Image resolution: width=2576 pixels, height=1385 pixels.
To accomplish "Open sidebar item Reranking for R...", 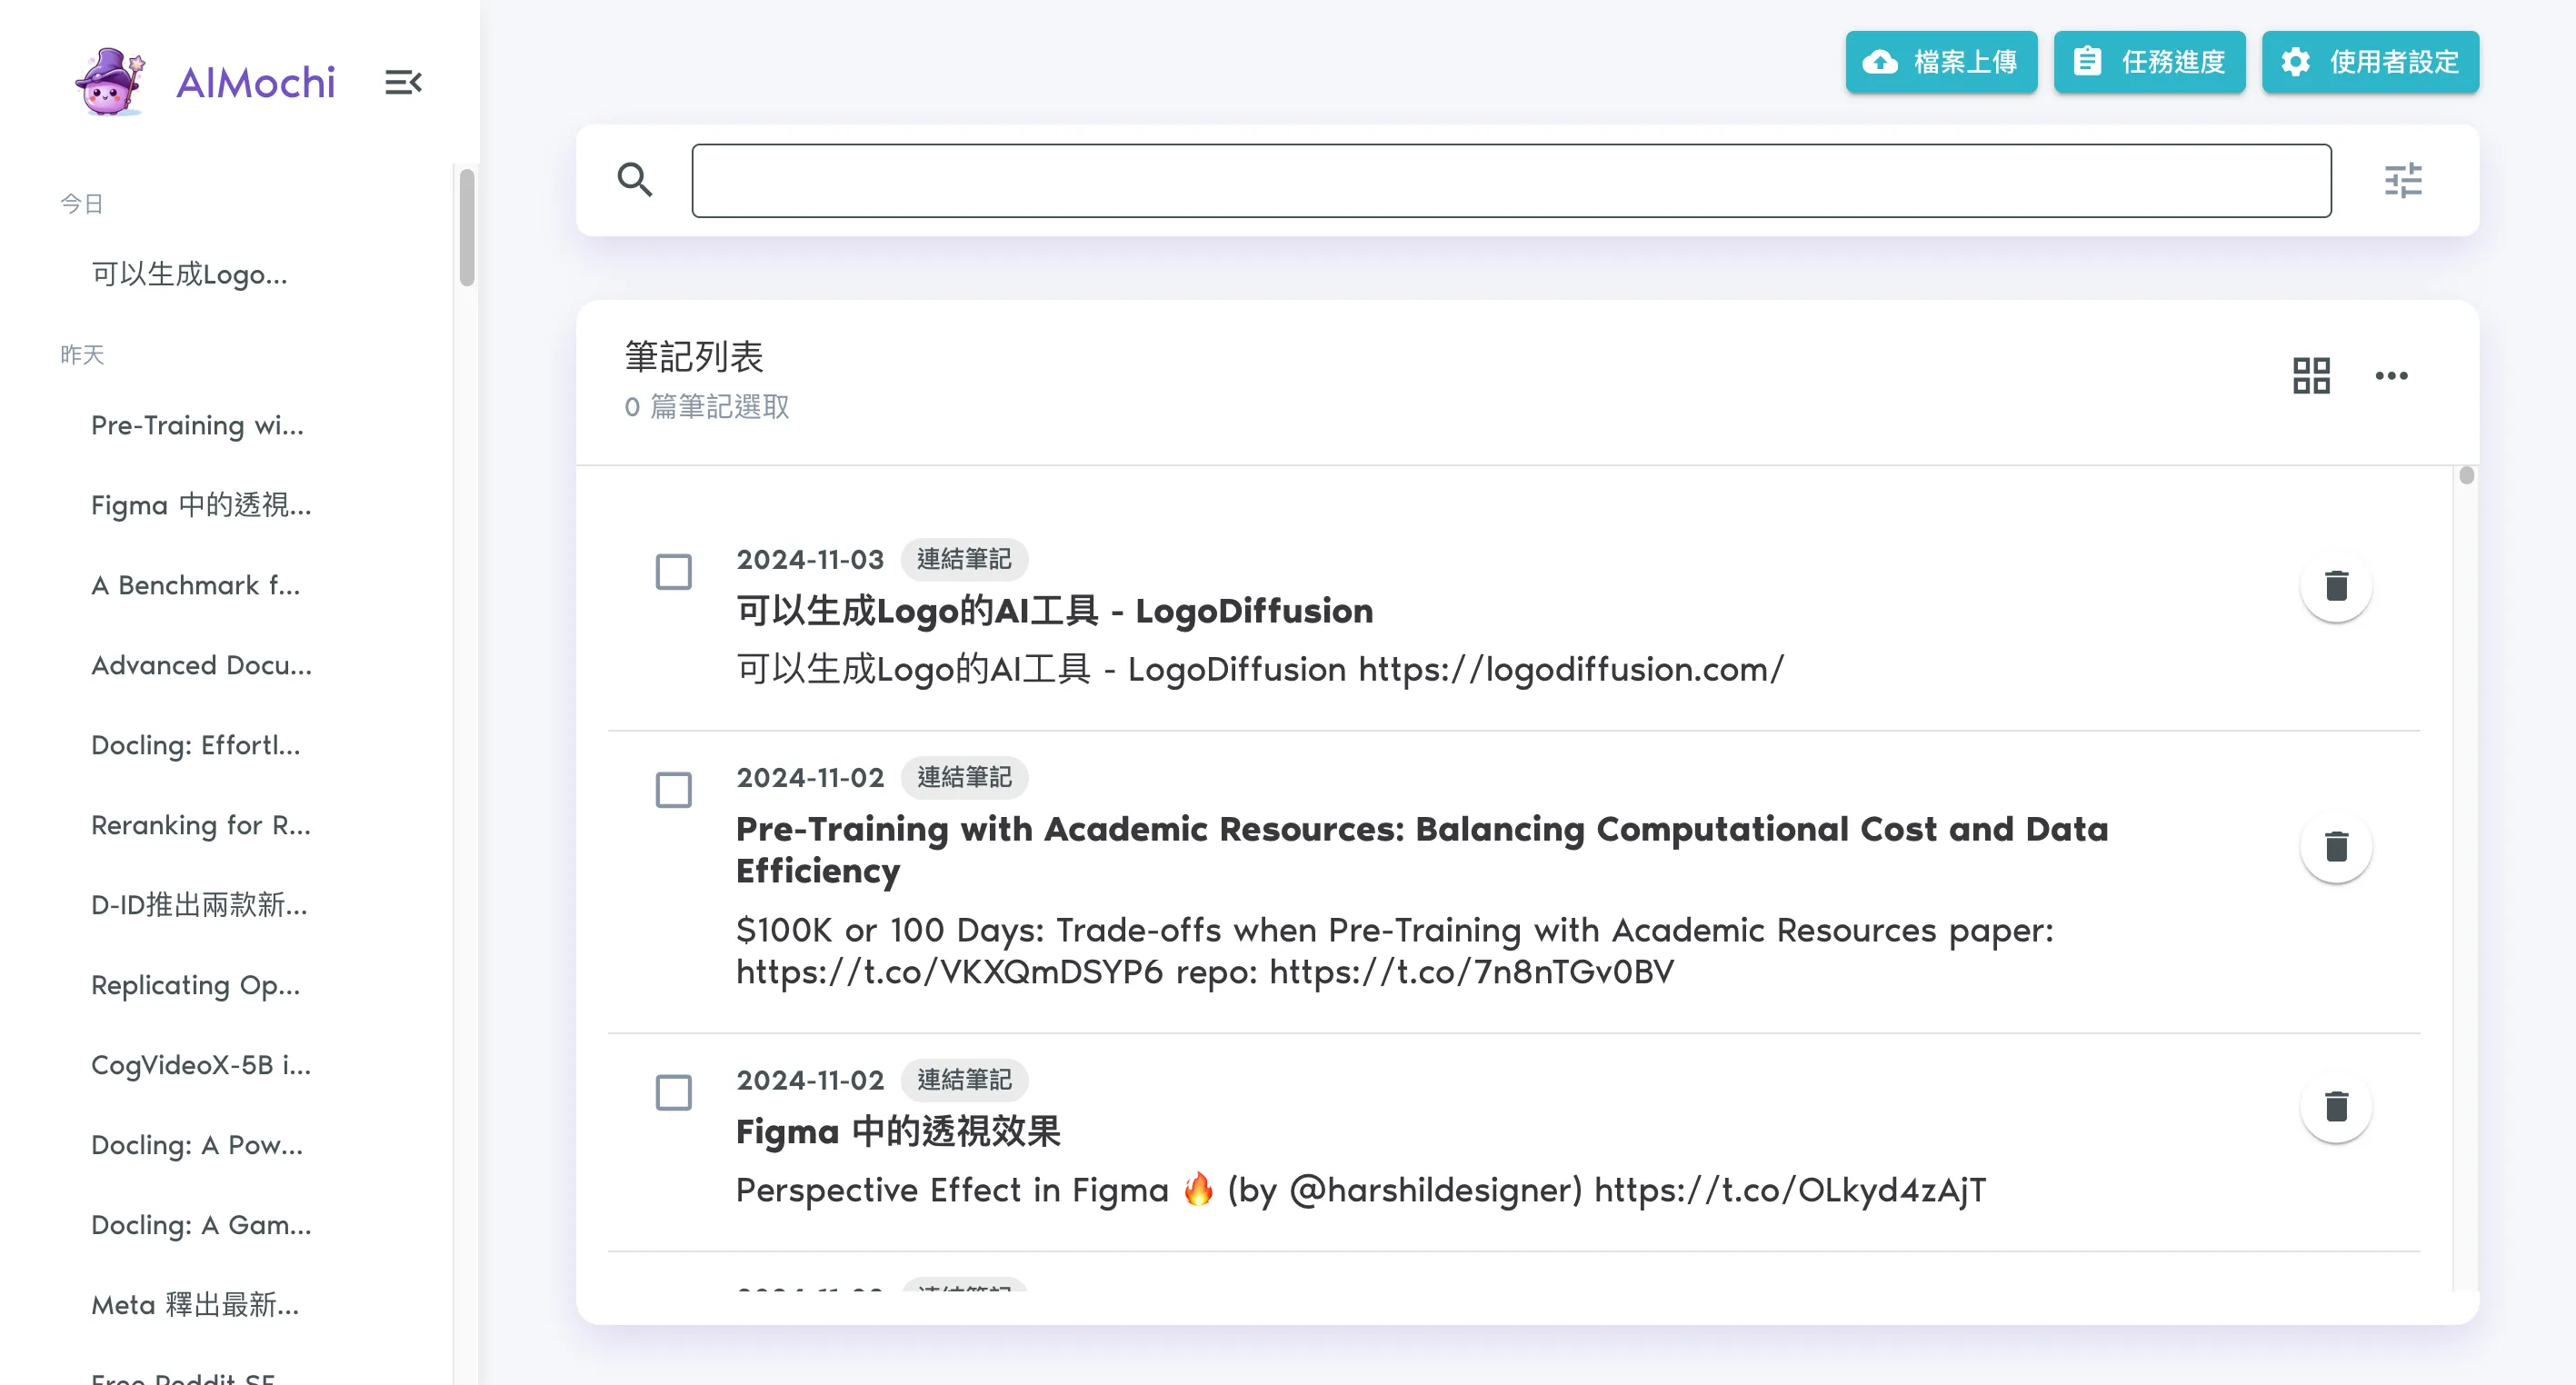I will pos(200,826).
